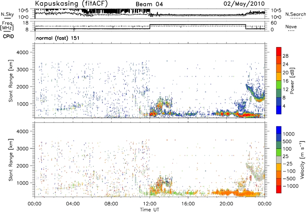Image resolution: width=306 pixels, height=212 pixels.
Task: Click the 'Time UT' axis title
Action: [x=150, y=210]
